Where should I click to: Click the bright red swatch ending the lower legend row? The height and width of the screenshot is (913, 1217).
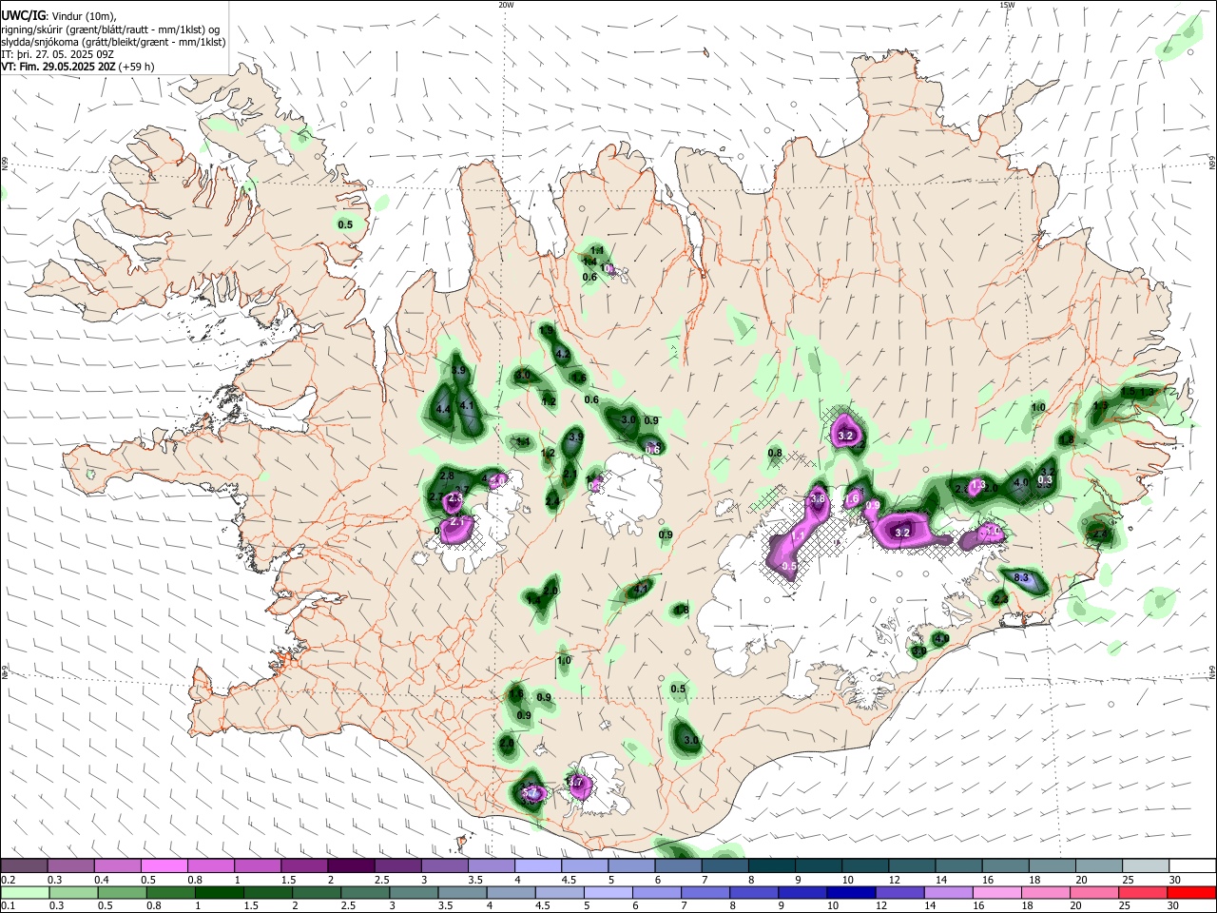coord(1191,892)
